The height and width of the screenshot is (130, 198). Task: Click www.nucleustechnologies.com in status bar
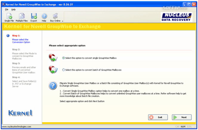pyautogui.click(x=16, y=127)
